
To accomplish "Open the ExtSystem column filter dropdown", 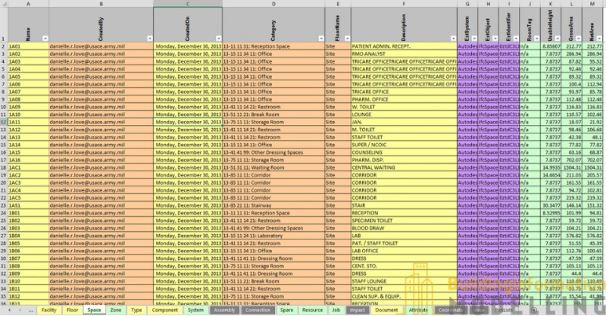I will pyautogui.click(x=474, y=39).
